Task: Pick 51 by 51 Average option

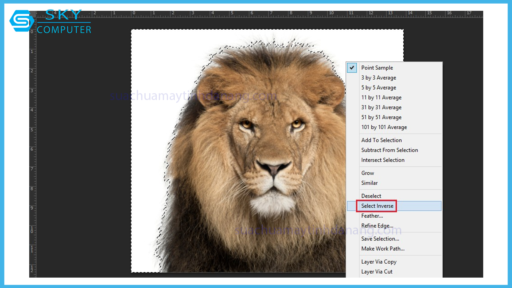Action: (381, 117)
